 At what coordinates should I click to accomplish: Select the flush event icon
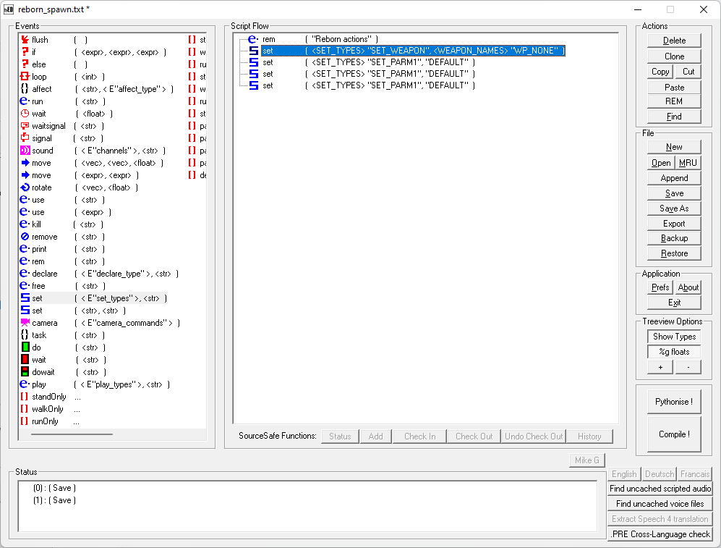(25, 40)
